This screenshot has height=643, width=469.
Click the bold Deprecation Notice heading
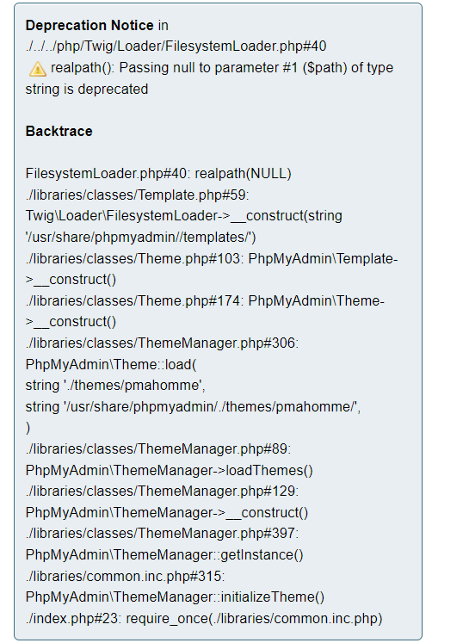[x=89, y=26]
